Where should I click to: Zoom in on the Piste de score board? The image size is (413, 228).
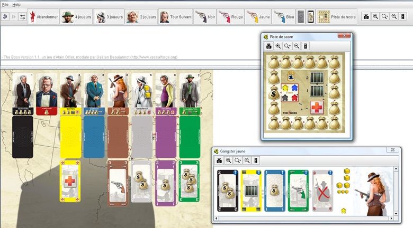pyautogui.click(x=278, y=46)
